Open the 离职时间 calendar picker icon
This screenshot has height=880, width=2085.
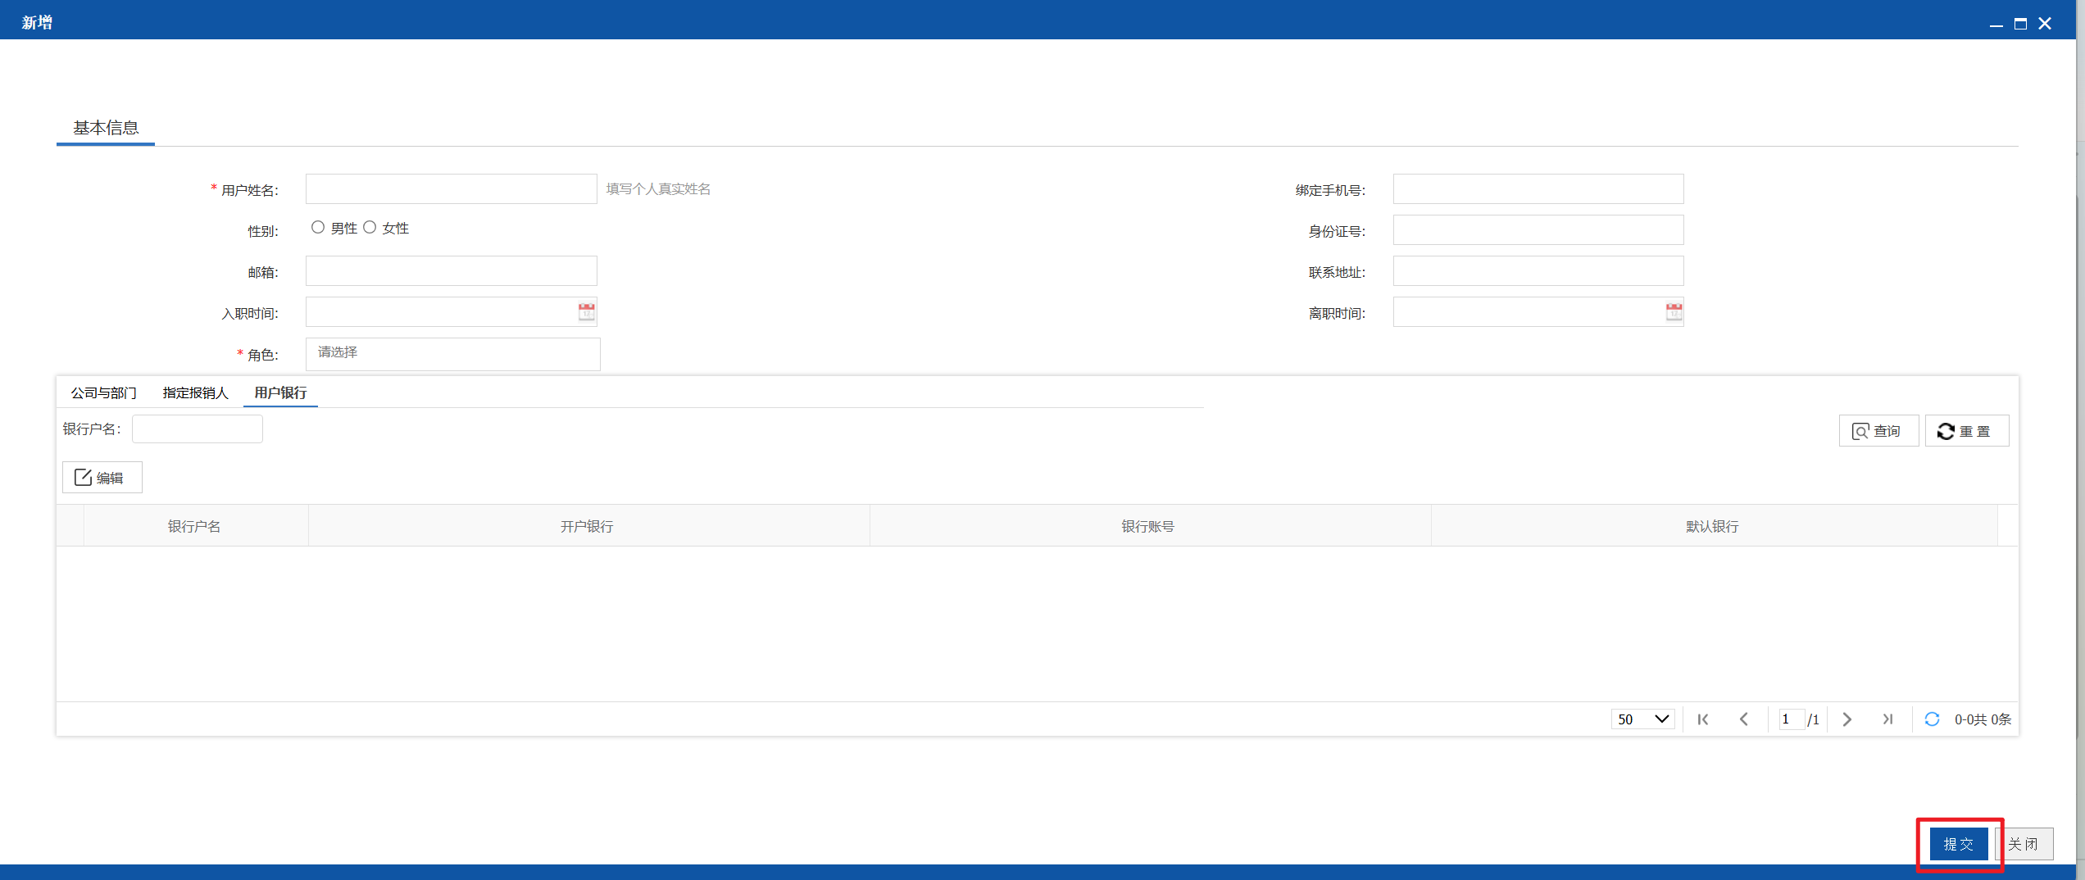click(x=1674, y=311)
